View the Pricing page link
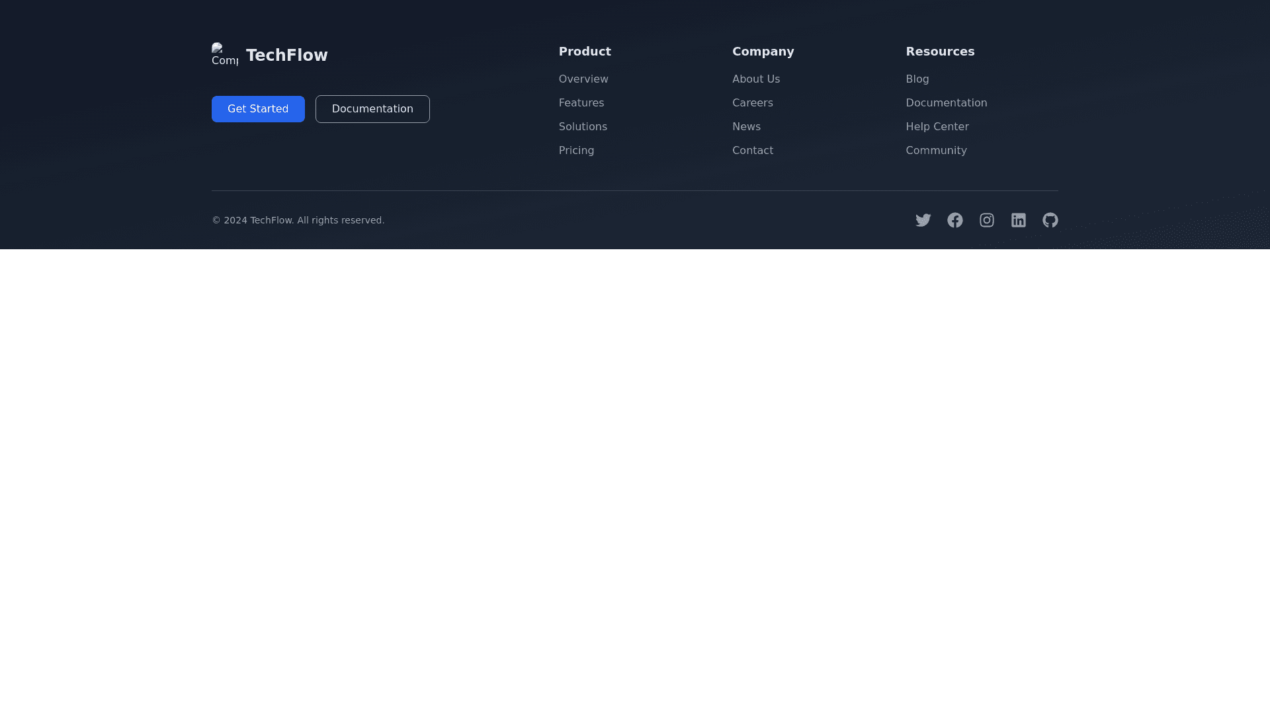 tap(576, 151)
